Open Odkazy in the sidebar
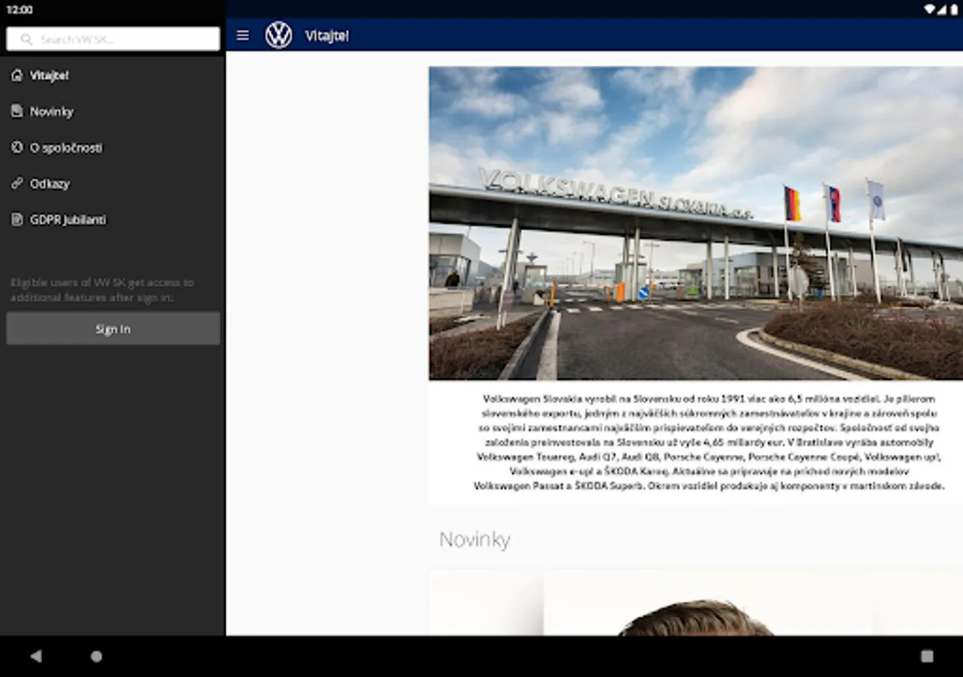 pyautogui.click(x=113, y=184)
